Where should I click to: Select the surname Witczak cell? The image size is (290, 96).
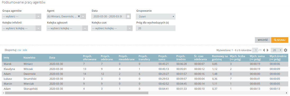(28, 69)
